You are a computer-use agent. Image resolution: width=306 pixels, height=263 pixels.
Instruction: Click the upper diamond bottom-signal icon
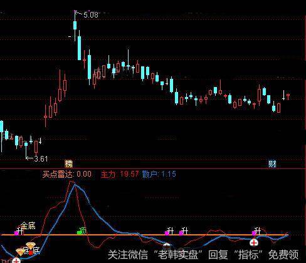30,246
